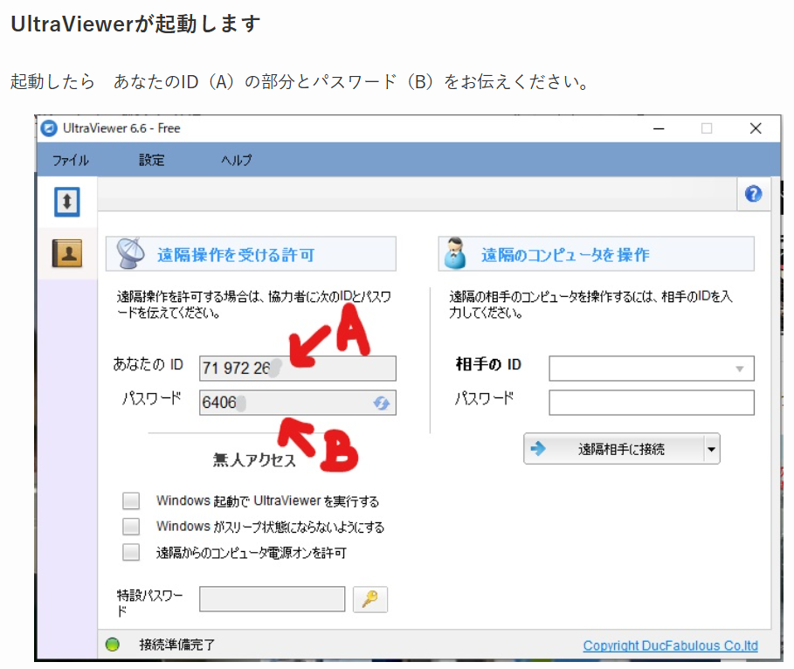Check allow remote computer power on
Image resolution: width=794 pixels, height=669 pixels.
(x=131, y=552)
